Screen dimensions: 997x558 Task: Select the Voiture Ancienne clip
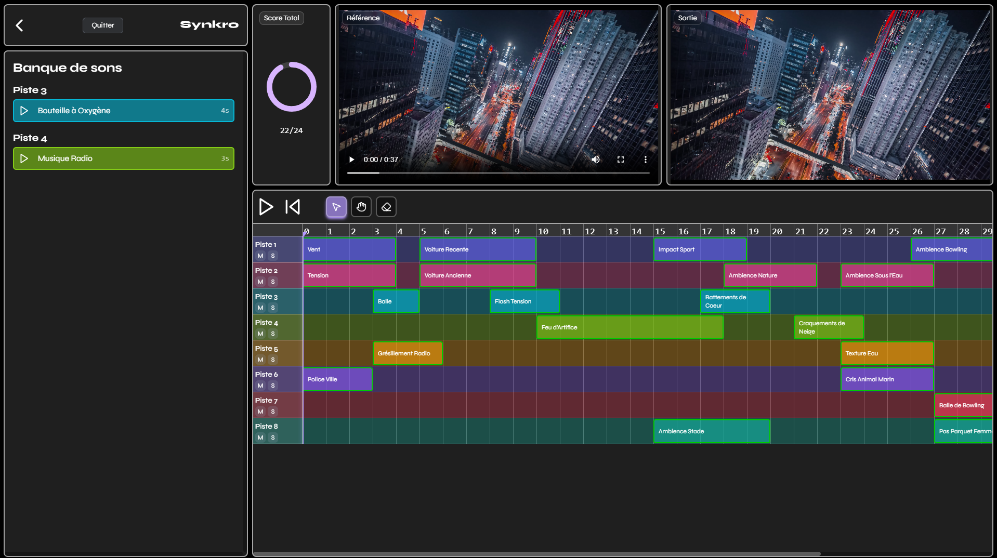[478, 275]
